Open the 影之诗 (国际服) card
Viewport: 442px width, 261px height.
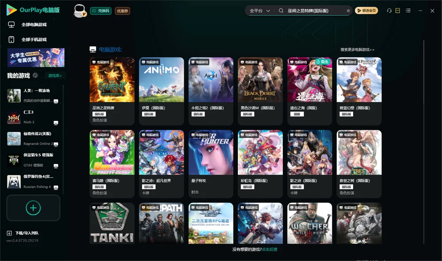click(309, 164)
